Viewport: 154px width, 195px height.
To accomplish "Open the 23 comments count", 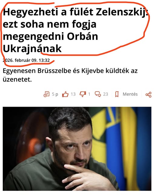I will pos(105,94).
